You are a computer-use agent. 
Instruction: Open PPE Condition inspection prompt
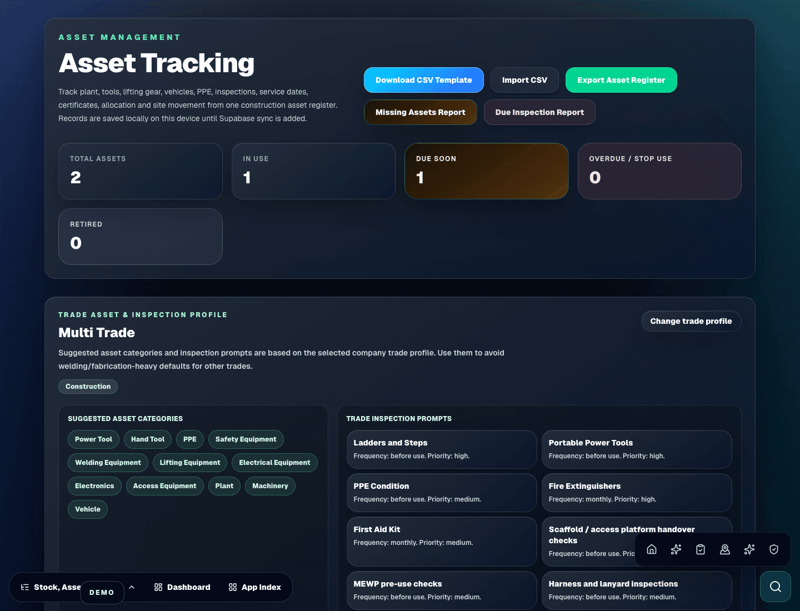point(442,493)
